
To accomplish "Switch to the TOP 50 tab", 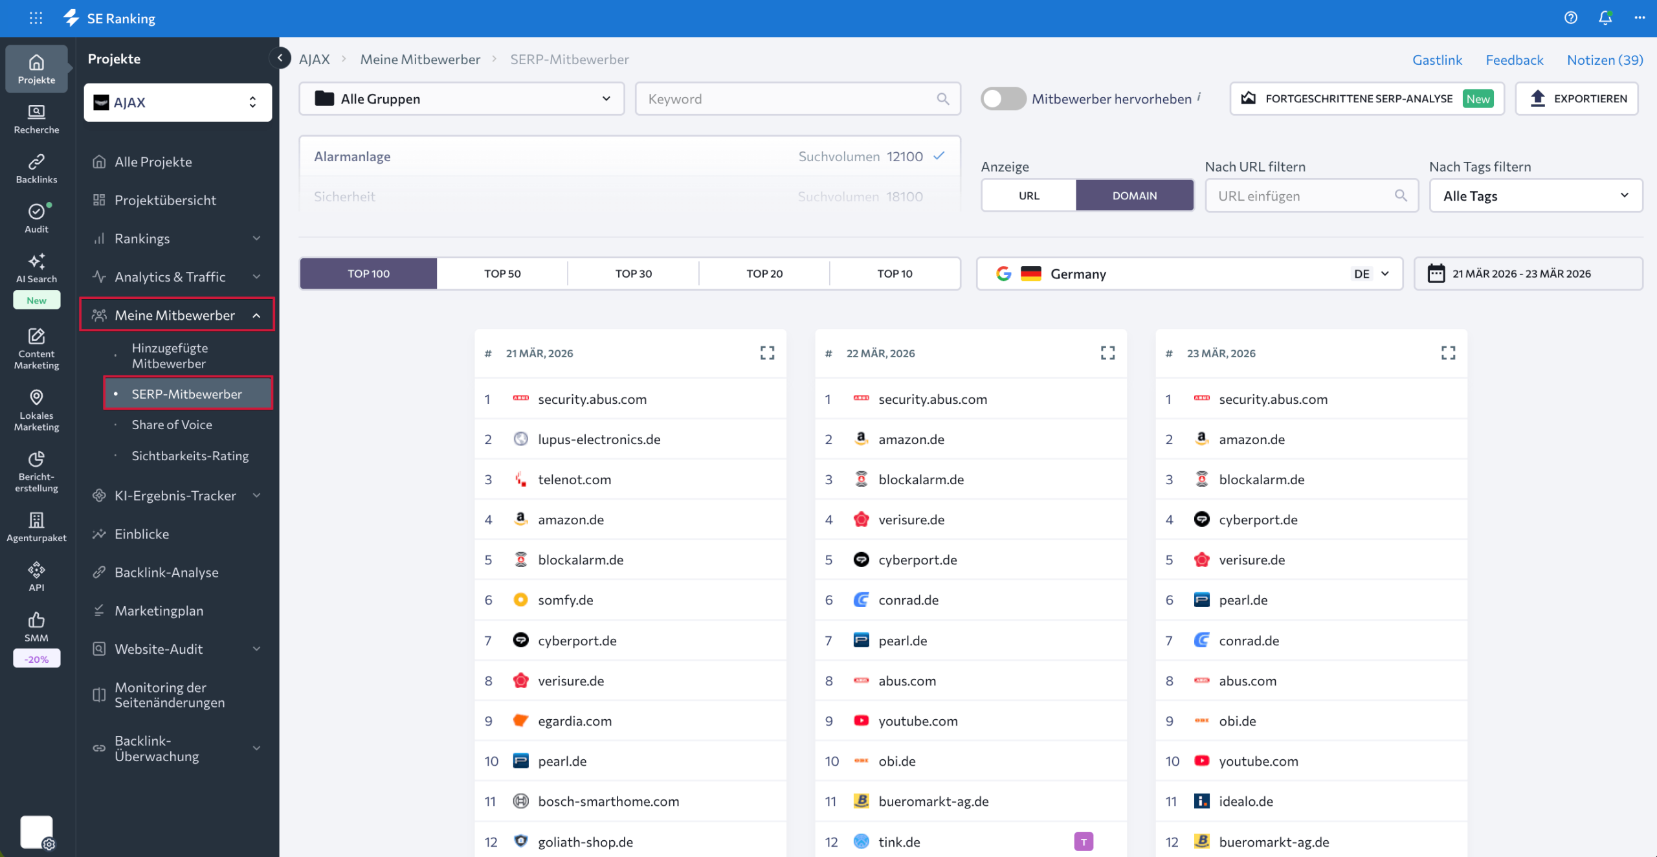I will tap(502, 273).
